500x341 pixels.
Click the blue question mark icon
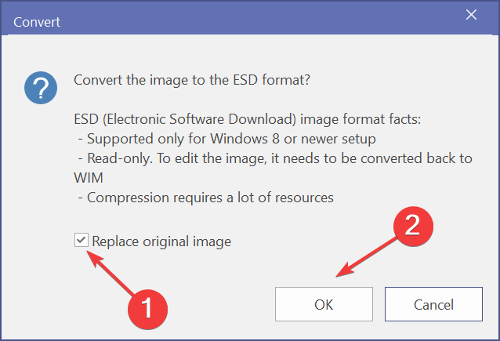(39, 86)
